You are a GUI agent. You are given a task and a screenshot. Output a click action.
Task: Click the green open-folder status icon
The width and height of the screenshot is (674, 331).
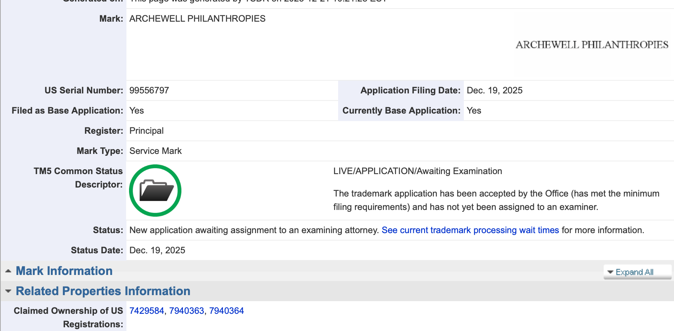tap(155, 191)
